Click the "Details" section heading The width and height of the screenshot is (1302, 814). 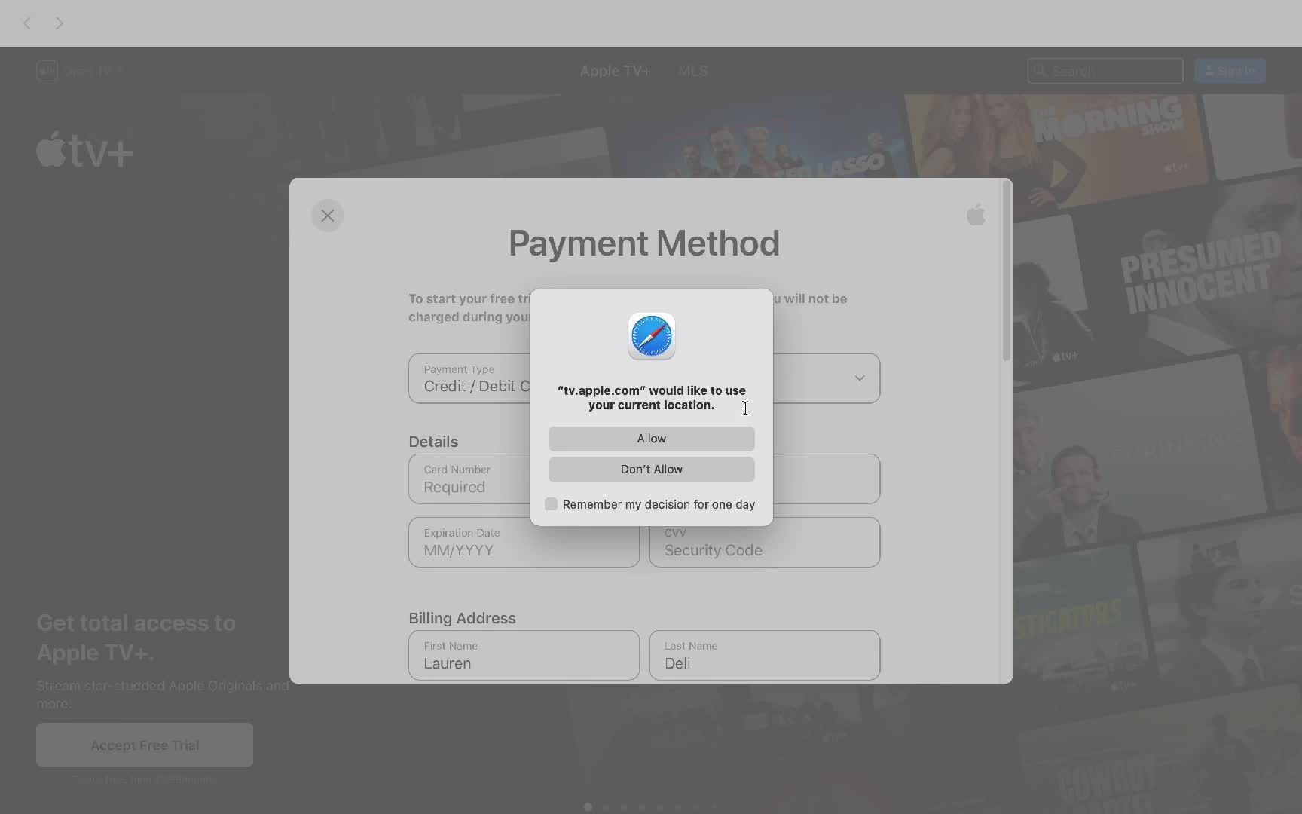(433, 442)
